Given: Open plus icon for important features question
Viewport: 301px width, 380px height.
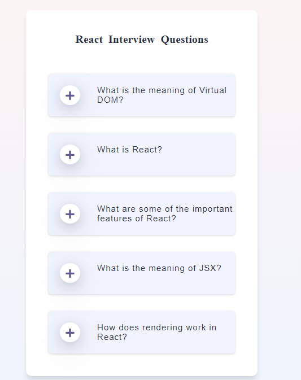Looking at the screenshot, I should (70, 214).
